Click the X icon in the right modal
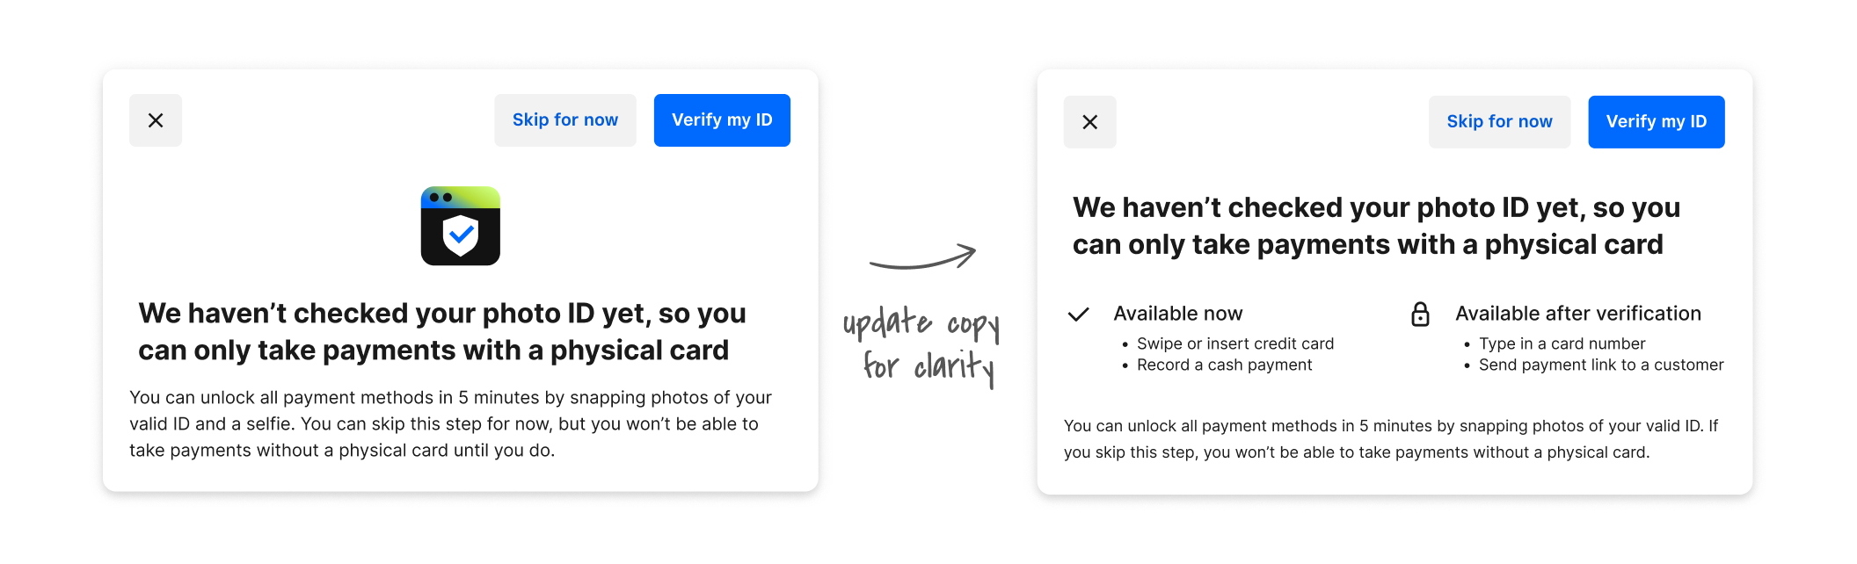1857x564 pixels. (1090, 121)
